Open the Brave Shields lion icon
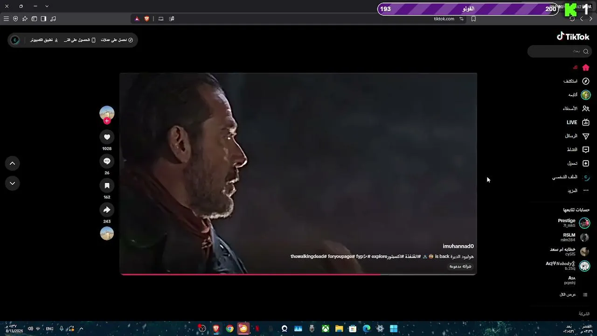597x336 pixels. (x=147, y=19)
